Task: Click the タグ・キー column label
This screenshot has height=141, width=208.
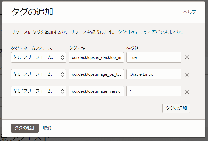Action: (x=79, y=48)
